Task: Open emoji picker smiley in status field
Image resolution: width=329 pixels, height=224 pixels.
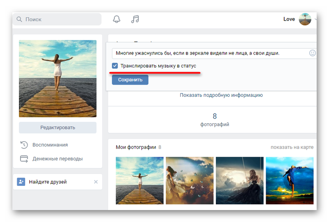Action: (x=312, y=53)
